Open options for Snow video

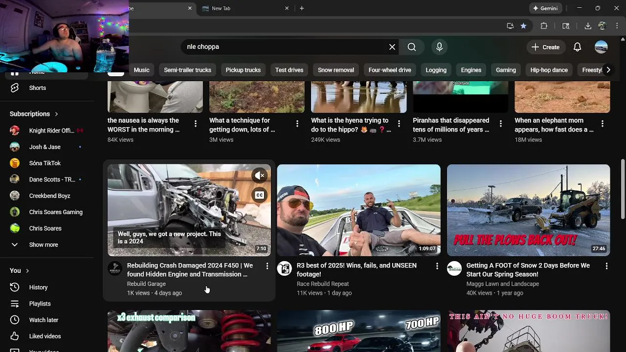click(x=606, y=266)
